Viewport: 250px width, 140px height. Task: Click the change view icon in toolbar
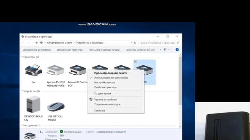click(165, 49)
